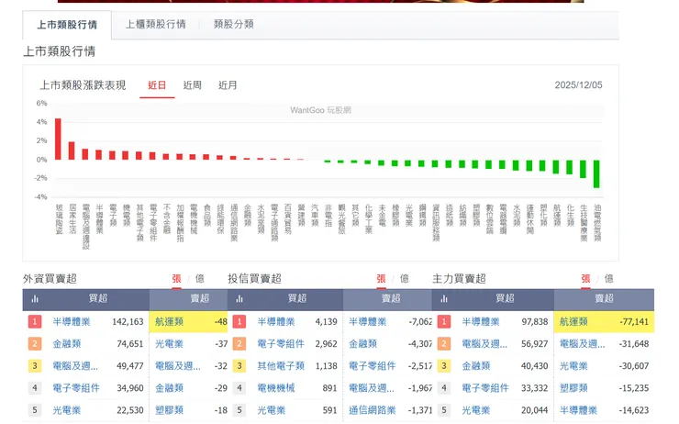The height and width of the screenshot is (424, 679).
Task: Click rank 5 badge in 投信買賣超 table
Action: tap(239, 410)
